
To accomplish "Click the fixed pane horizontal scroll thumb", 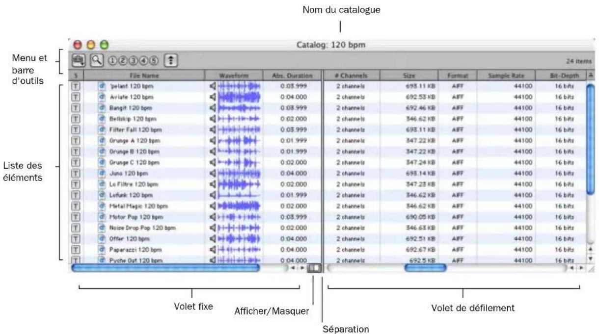I will click(166, 268).
